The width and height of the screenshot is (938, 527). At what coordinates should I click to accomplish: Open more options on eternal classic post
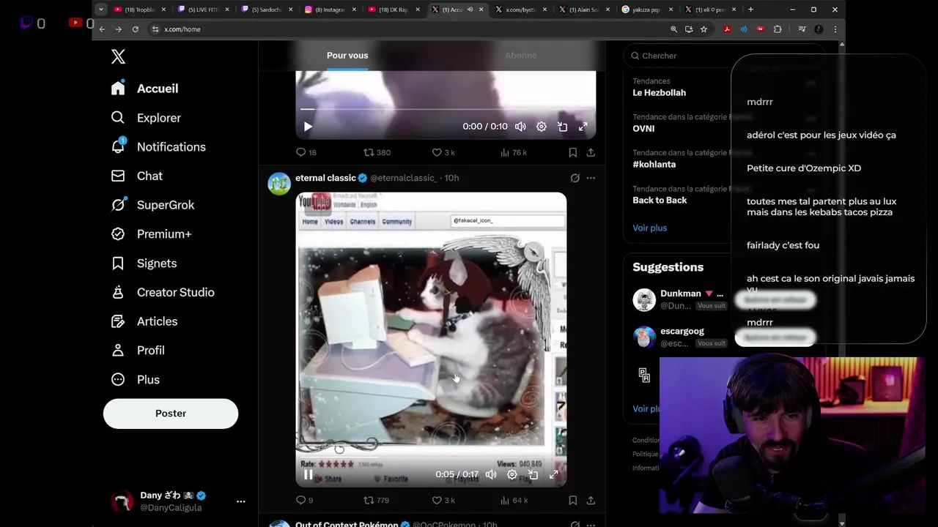[x=591, y=178]
